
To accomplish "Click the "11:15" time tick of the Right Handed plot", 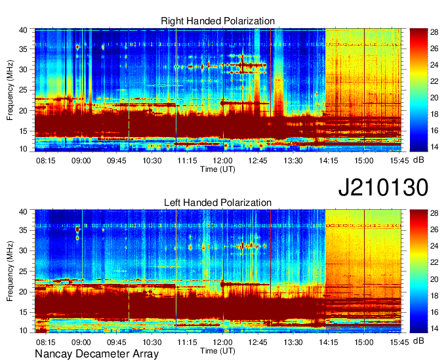I will 187,161.
